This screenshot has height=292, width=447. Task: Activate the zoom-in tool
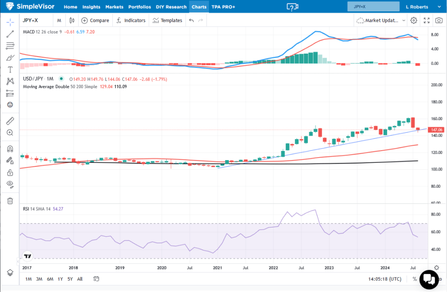pyautogui.click(x=10, y=133)
